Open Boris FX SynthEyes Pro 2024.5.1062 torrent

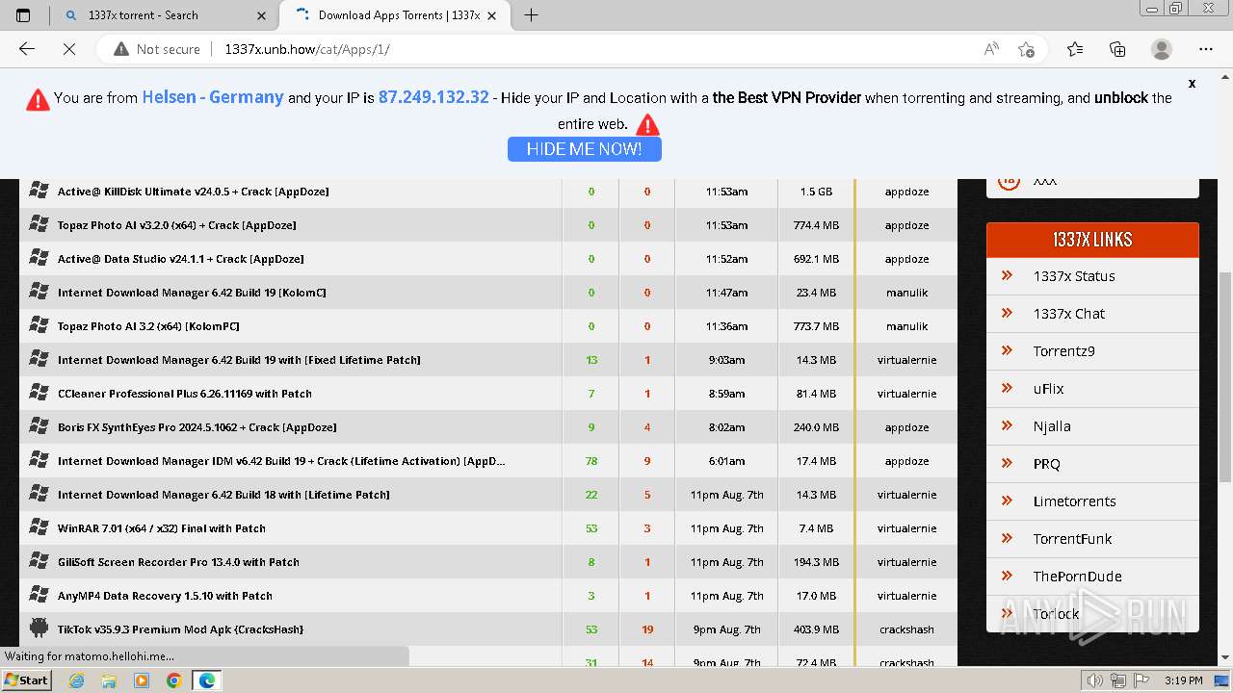(197, 427)
